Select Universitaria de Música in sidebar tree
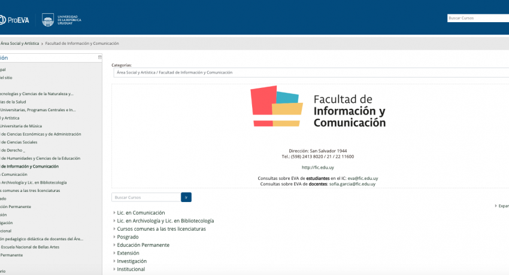509x275 pixels. tap(21, 126)
